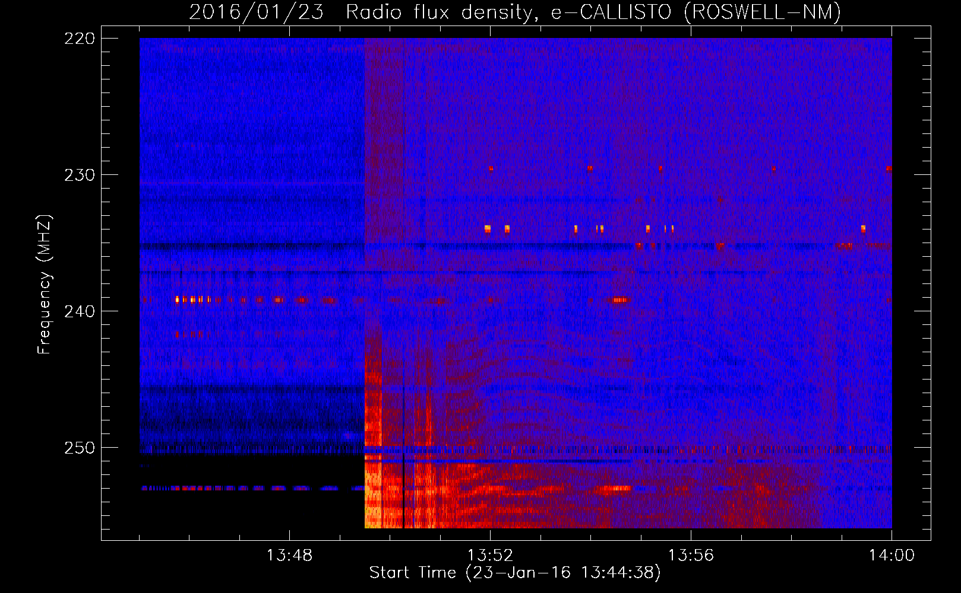
Task: Click the 220 frequency tick label
Action: click(x=79, y=39)
